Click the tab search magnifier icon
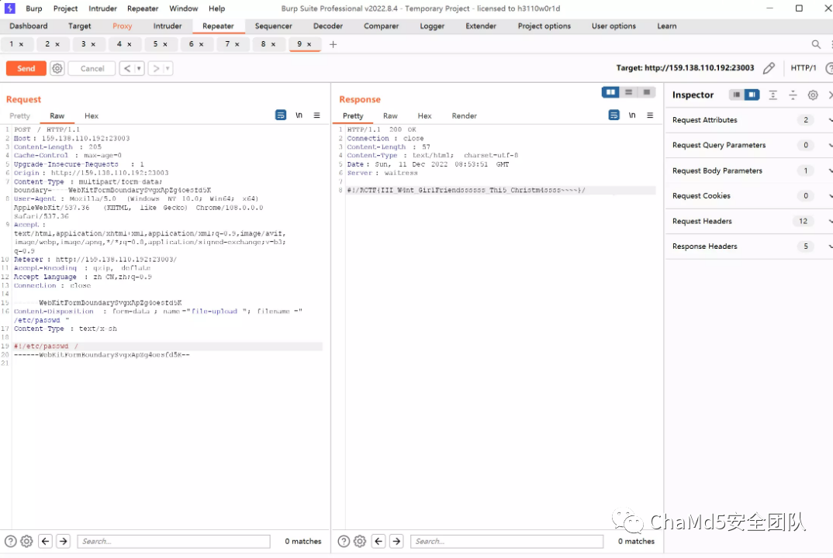 click(816, 45)
